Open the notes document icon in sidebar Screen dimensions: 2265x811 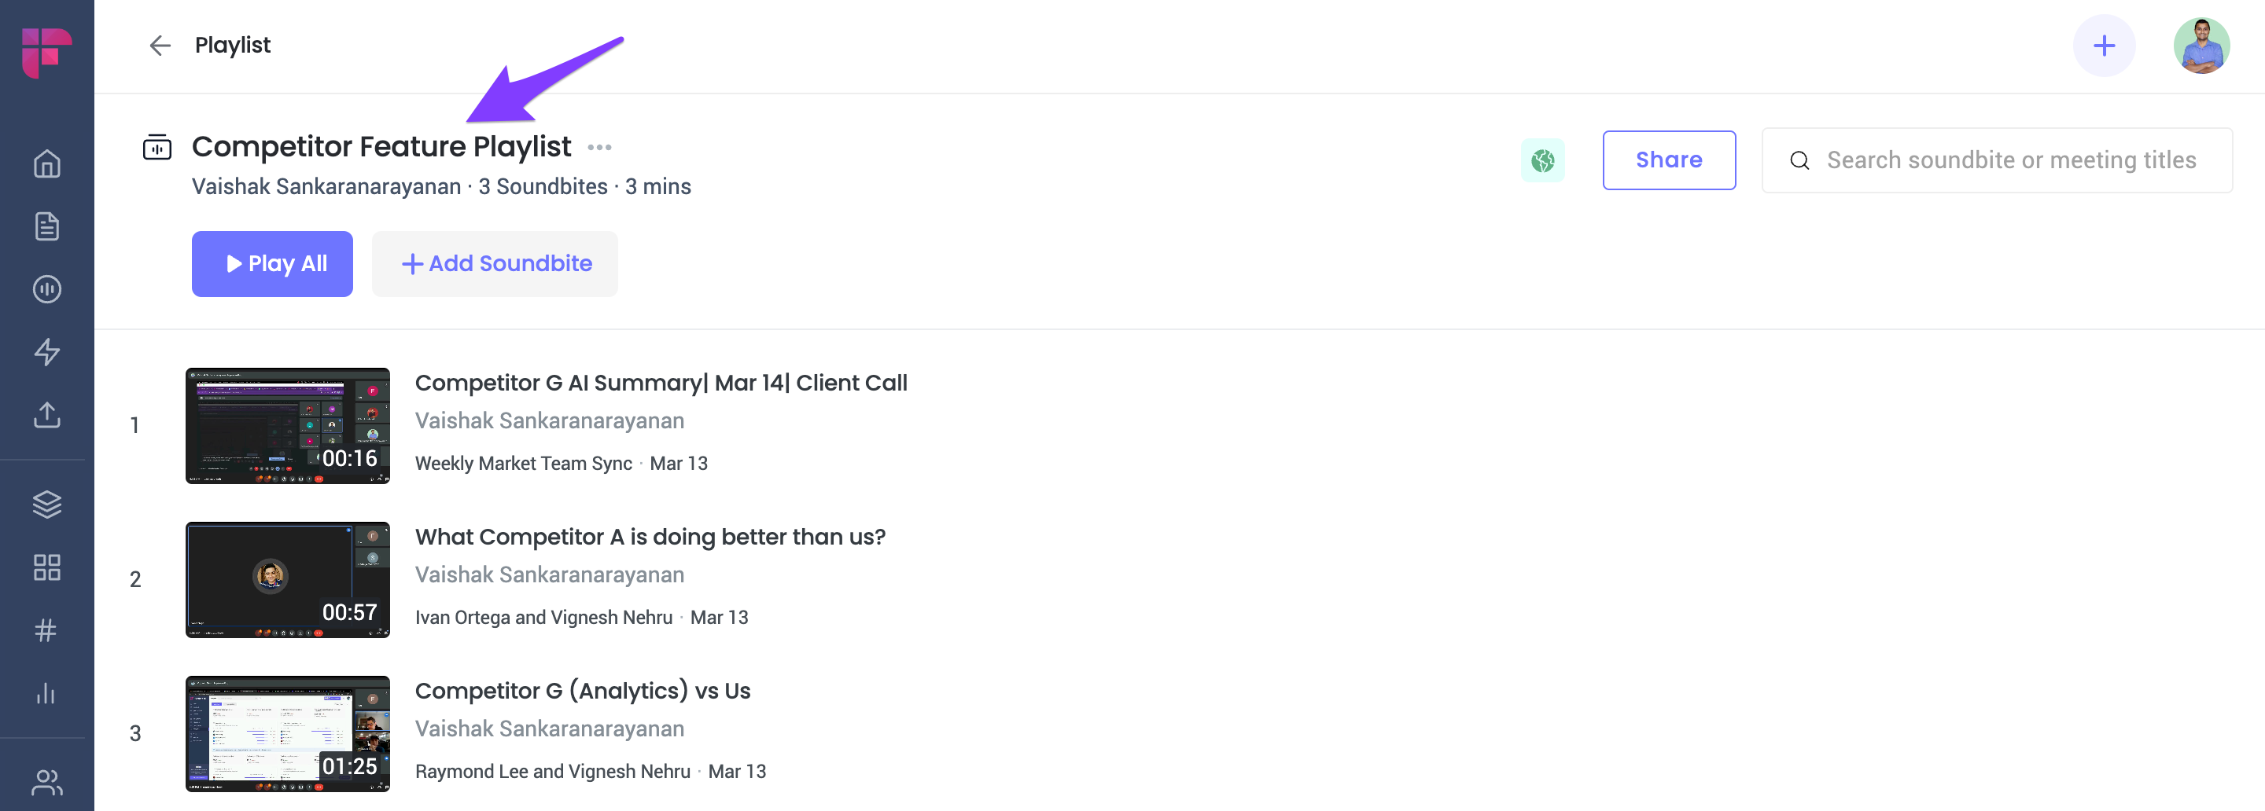(x=46, y=226)
